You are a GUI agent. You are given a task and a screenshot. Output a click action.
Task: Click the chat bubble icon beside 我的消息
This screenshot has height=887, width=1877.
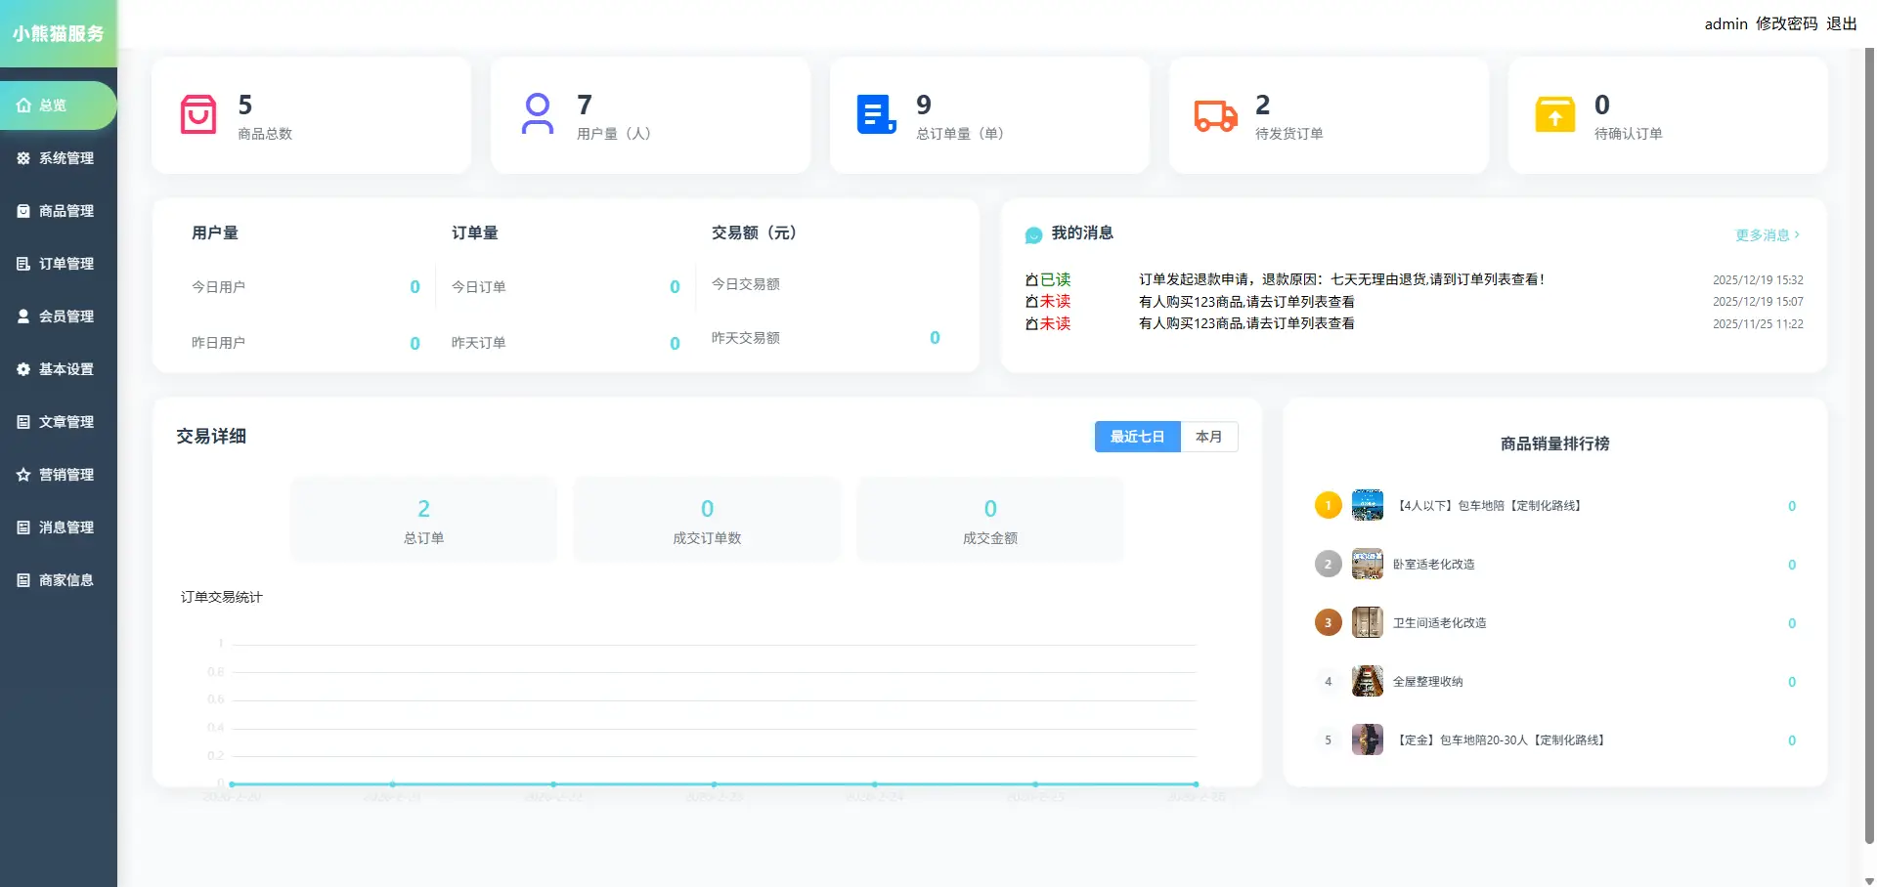[1033, 234]
